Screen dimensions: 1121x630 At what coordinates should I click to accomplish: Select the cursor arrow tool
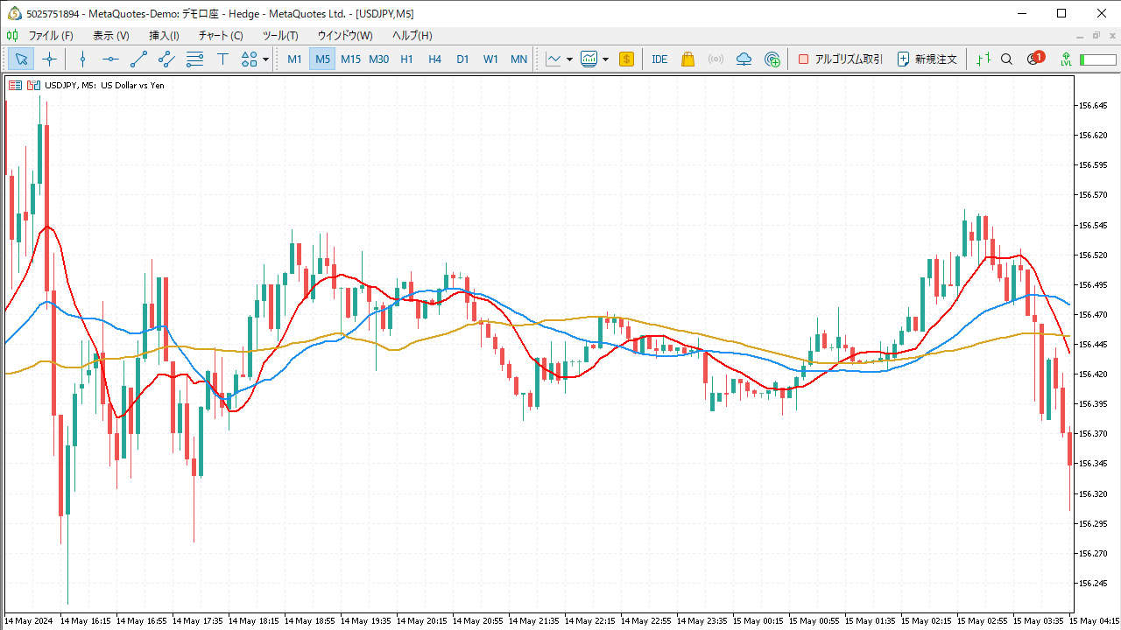coord(21,59)
